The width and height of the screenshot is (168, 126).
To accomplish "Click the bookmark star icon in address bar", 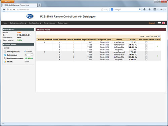I will coord(102,9).
